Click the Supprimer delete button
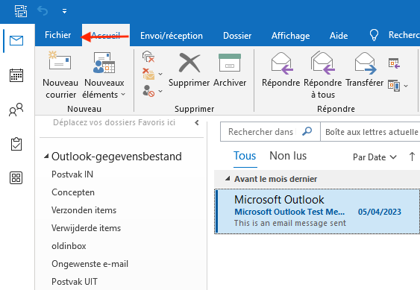 tap(189, 69)
